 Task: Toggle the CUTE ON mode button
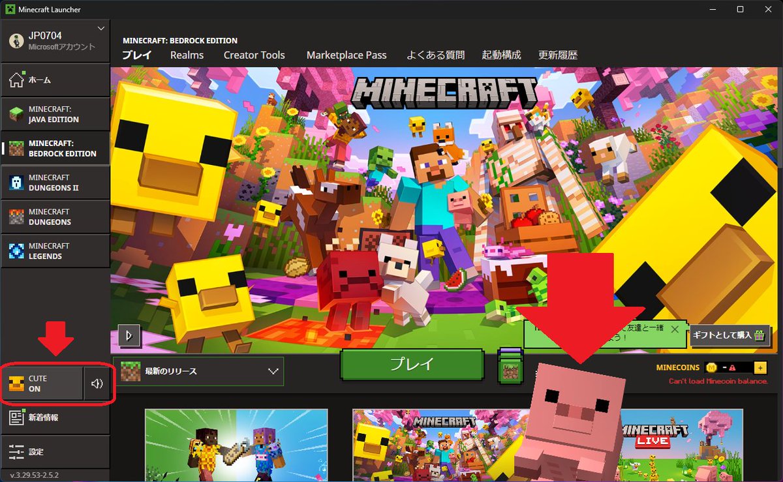(x=42, y=384)
